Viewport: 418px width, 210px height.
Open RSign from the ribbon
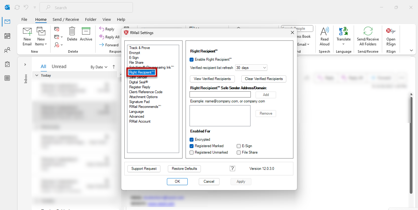click(x=391, y=36)
